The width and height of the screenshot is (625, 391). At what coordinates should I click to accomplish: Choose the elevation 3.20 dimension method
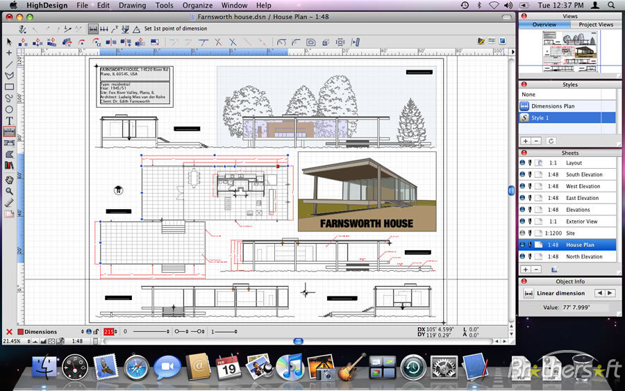click(x=126, y=29)
